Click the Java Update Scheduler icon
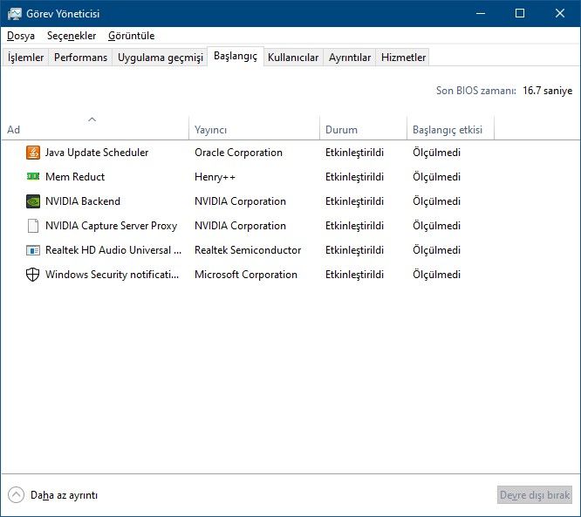Screen dimensions: 581x517 point(33,153)
